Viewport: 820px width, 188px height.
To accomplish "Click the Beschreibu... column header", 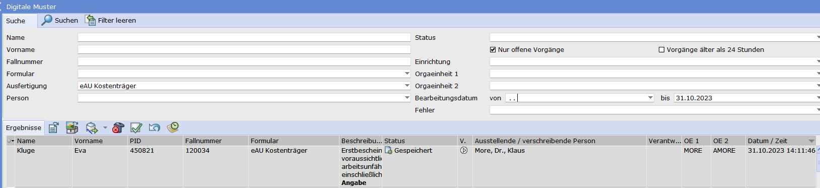I will pos(361,141).
